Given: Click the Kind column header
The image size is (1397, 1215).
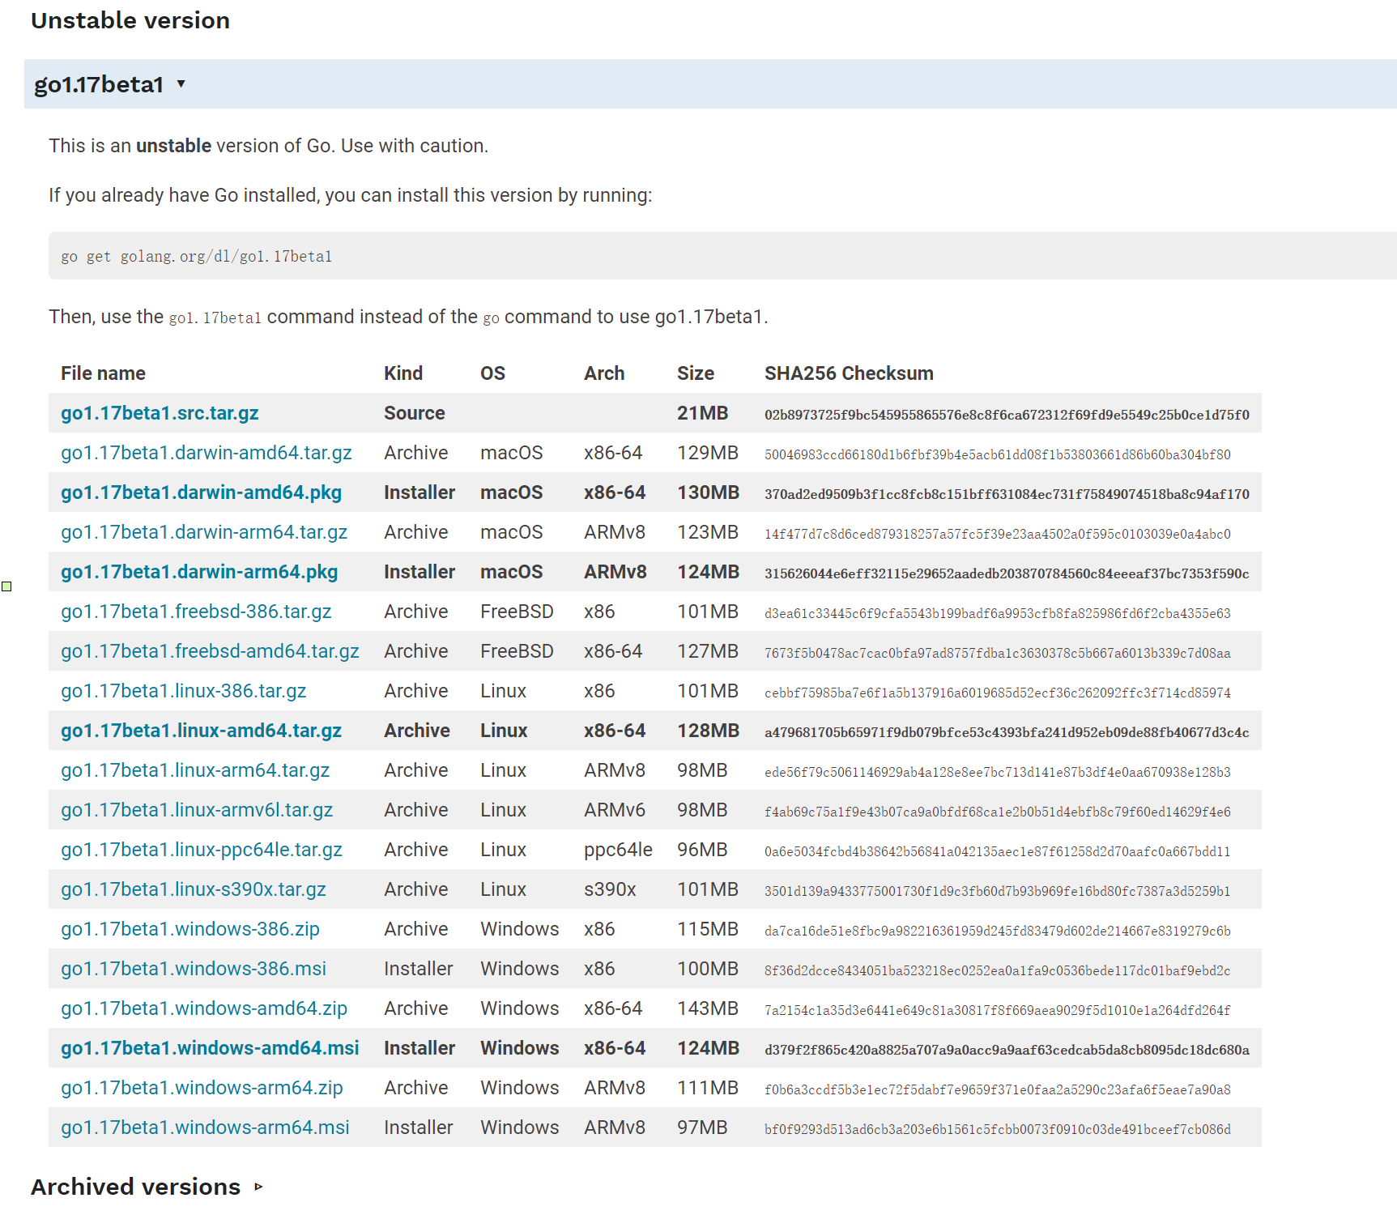Looking at the screenshot, I should pos(403,373).
